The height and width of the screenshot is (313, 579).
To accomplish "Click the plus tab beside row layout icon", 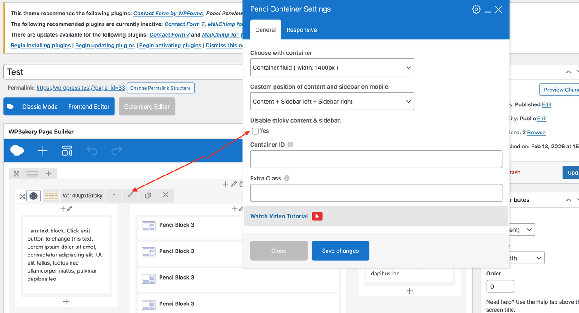I will 48,174.
